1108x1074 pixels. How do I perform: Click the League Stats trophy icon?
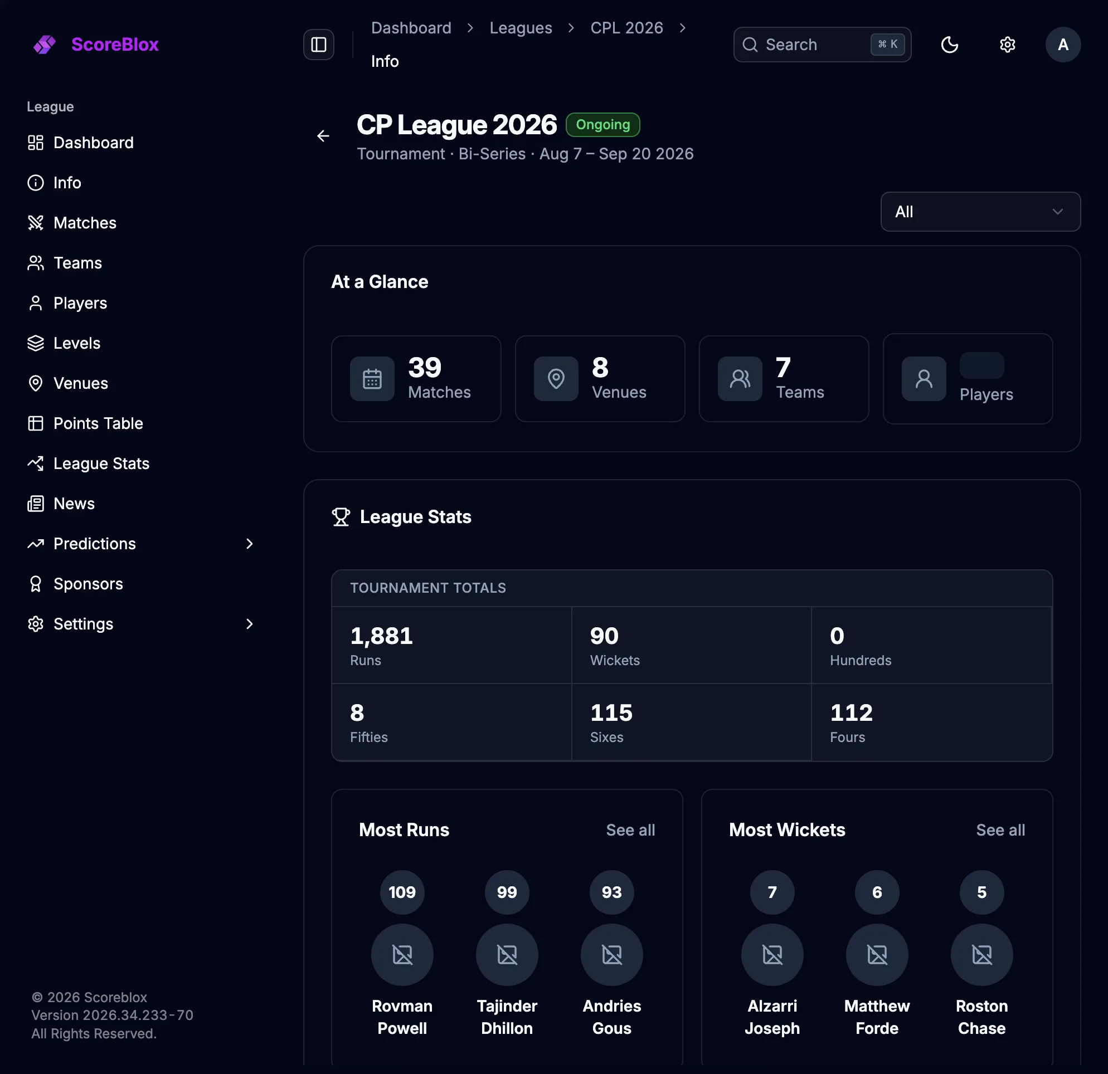[x=341, y=517]
